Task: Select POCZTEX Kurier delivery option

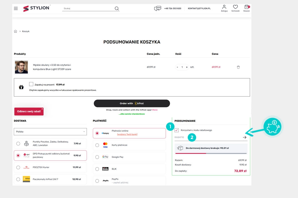Action: (18, 167)
